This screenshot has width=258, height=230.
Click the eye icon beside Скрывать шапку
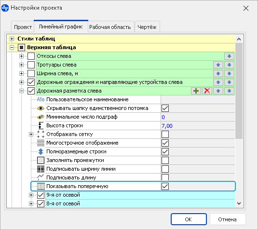[x=41, y=108]
